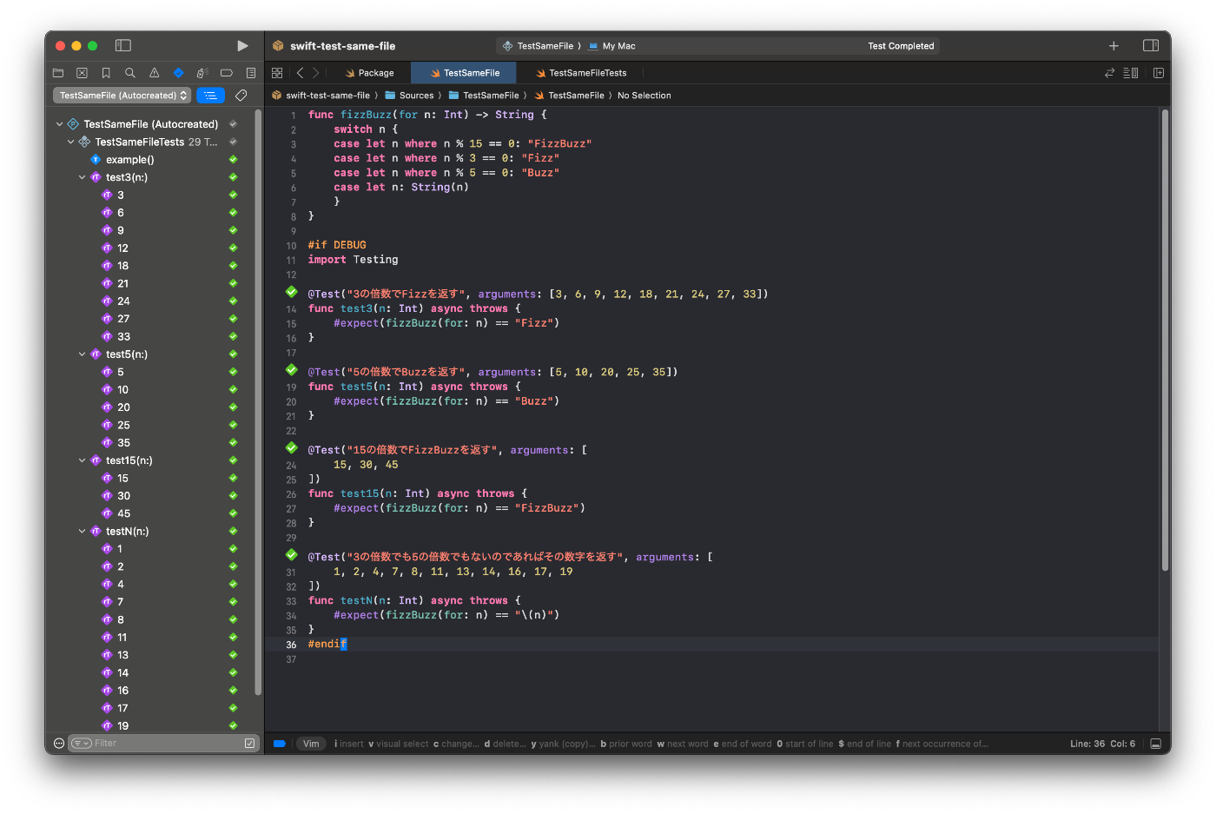This screenshot has height=814, width=1216.
Task: Open the Project navigator folder icon
Action: point(57,73)
